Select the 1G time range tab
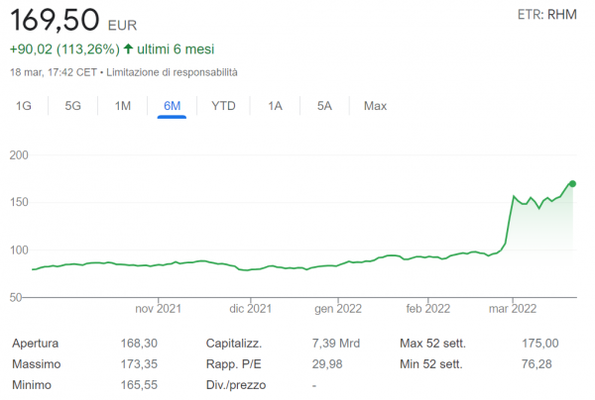 pyautogui.click(x=24, y=106)
